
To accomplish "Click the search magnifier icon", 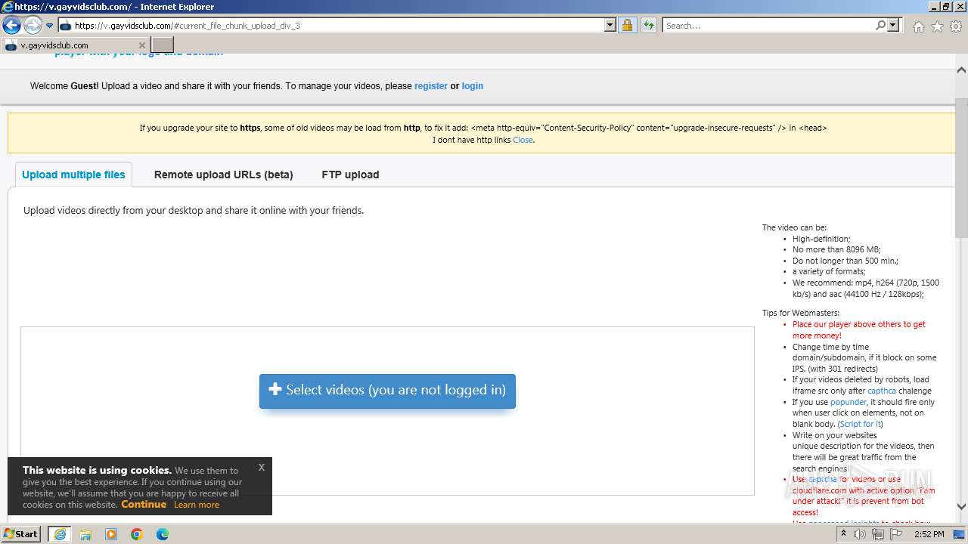I will pyautogui.click(x=880, y=25).
